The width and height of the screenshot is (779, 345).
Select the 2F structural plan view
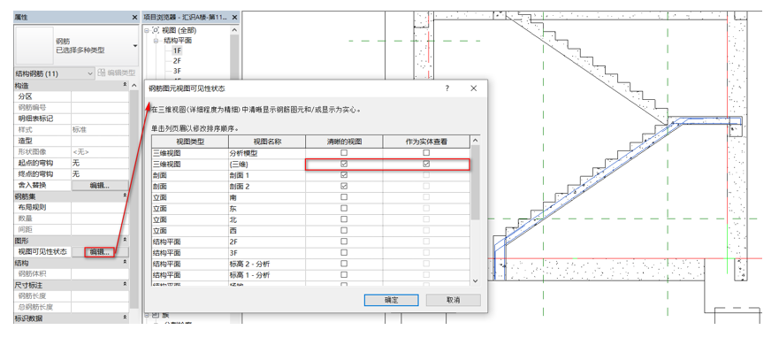click(x=178, y=61)
